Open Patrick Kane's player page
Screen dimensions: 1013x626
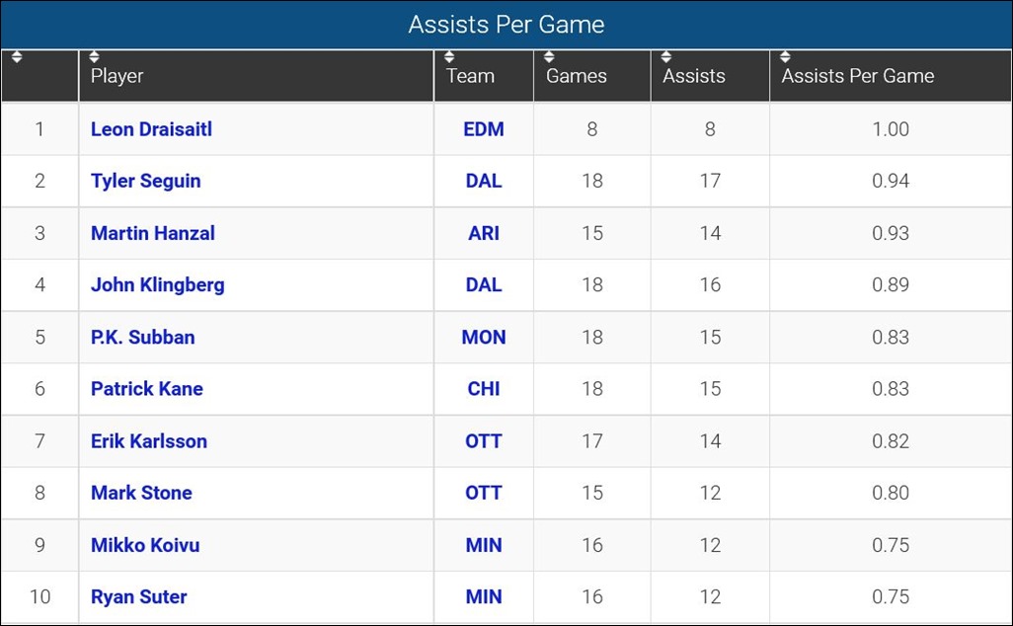[x=146, y=388]
